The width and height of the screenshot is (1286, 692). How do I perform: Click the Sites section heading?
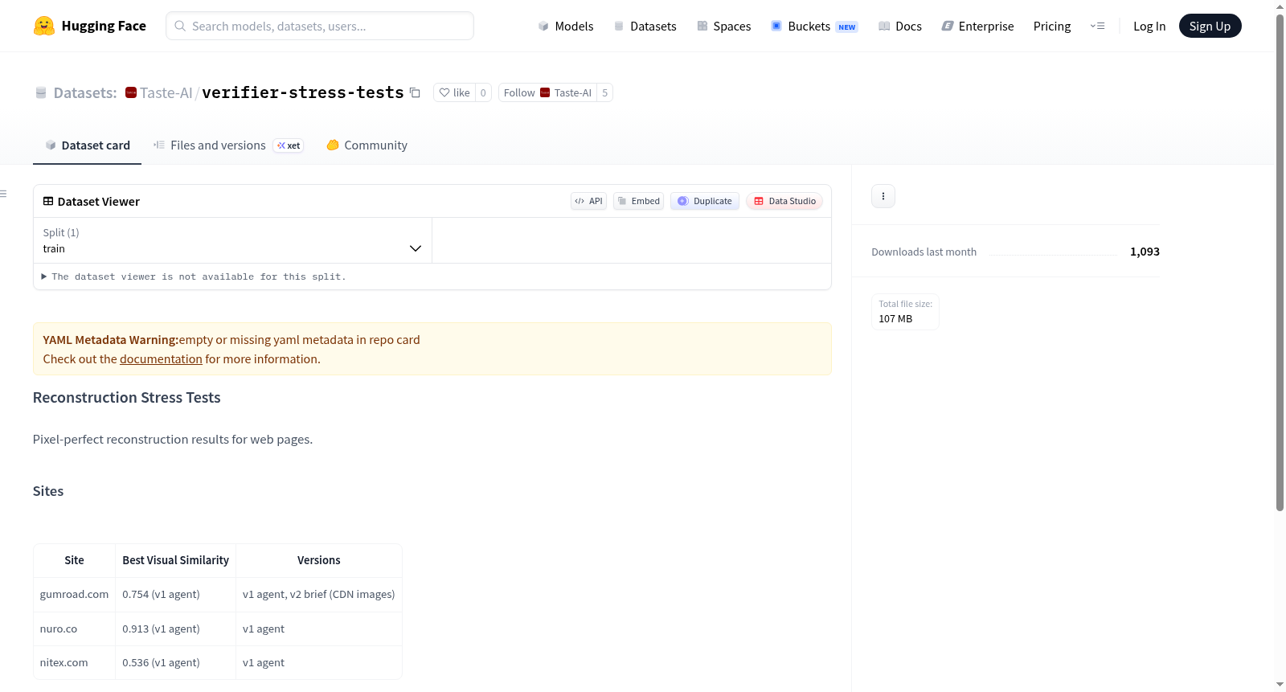pos(48,491)
